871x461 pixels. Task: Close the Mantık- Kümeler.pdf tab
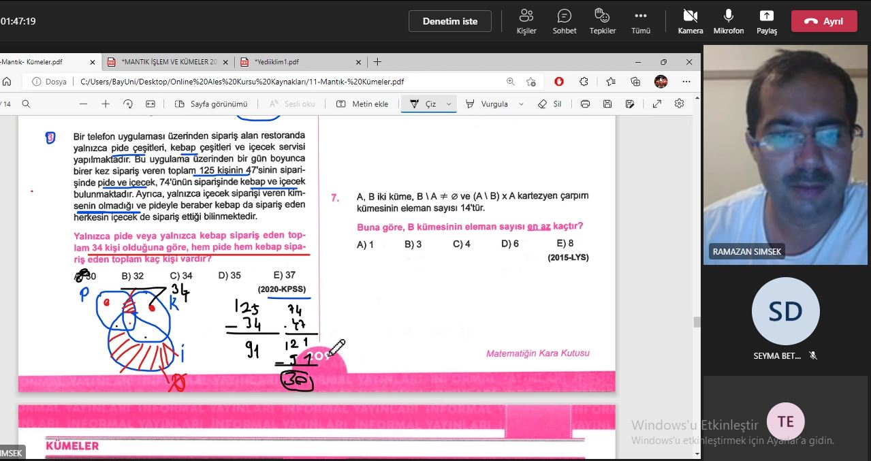pos(92,62)
